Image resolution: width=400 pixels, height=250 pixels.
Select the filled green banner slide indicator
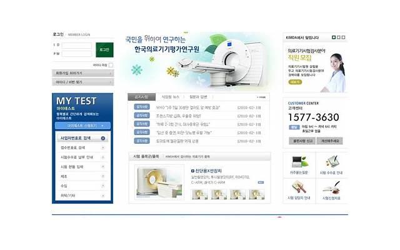[x=334, y=37]
